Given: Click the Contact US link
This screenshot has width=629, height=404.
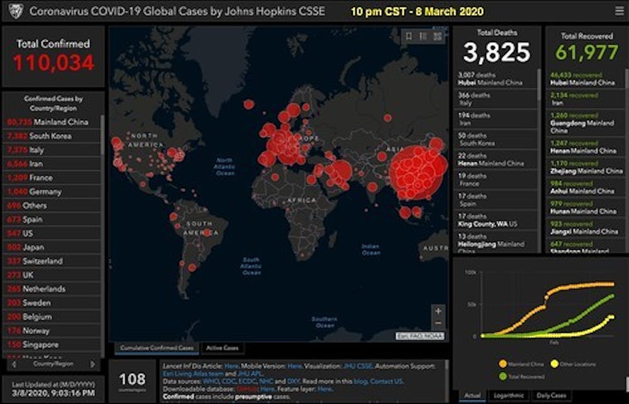Looking at the screenshot, I should coord(386,381).
